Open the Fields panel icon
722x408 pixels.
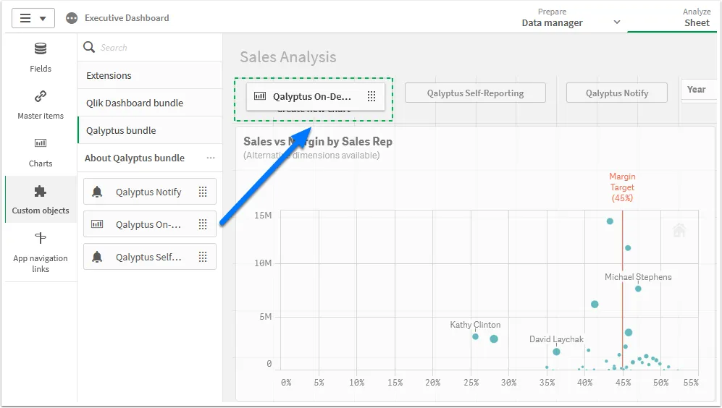click(x=41, y=50)
